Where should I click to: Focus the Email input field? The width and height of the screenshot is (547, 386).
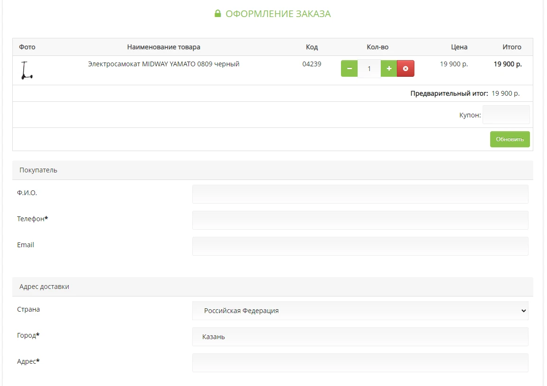[360, 246]
